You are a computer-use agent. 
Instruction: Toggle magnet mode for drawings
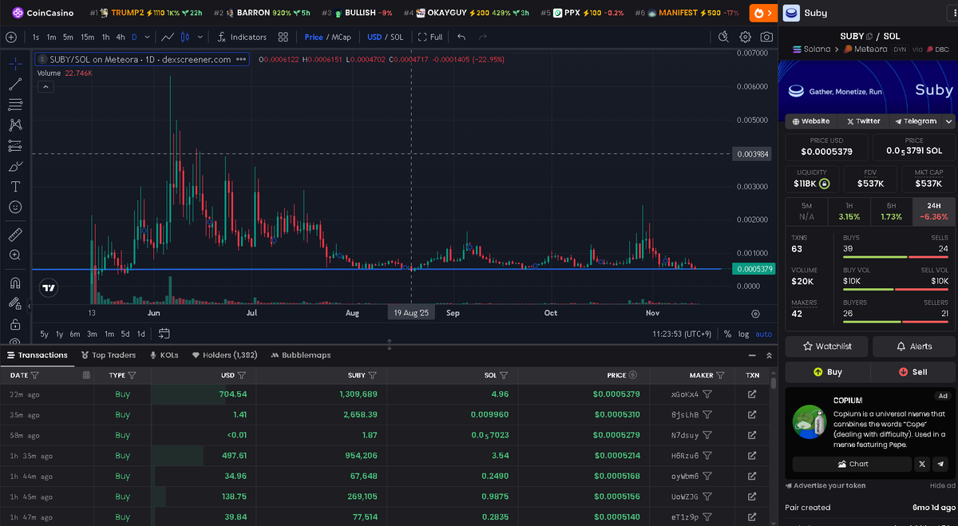pyautogui.click(x=15, y=283)
